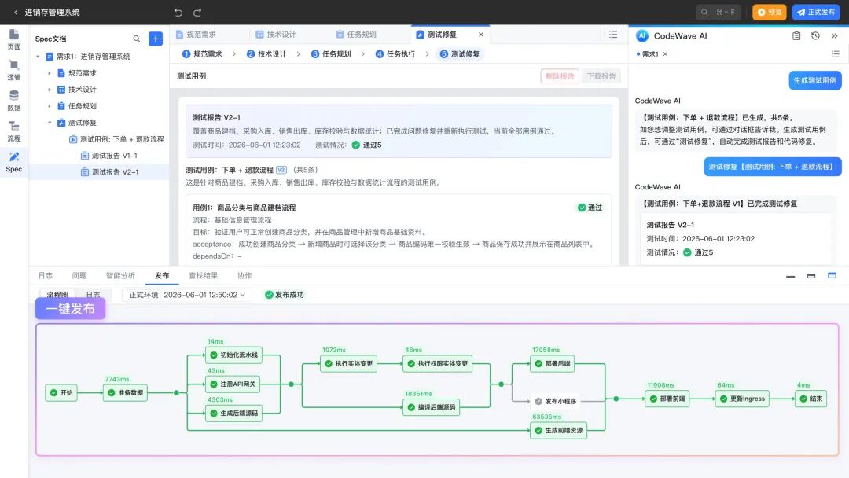Click the 预览 preview button
Screen dimensions: 849x478
coord(769,12)
